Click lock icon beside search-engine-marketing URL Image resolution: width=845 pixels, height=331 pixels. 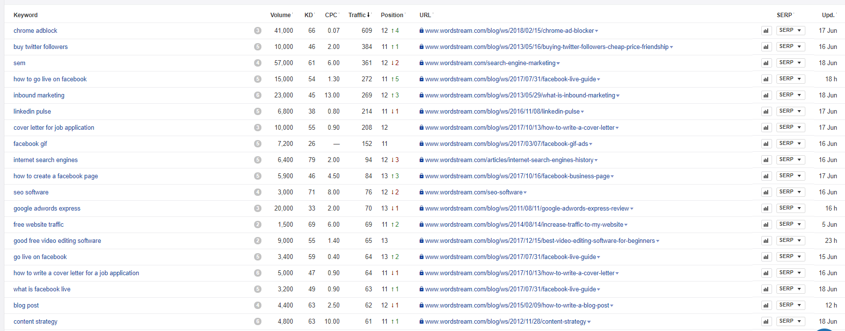coord(422,63)
